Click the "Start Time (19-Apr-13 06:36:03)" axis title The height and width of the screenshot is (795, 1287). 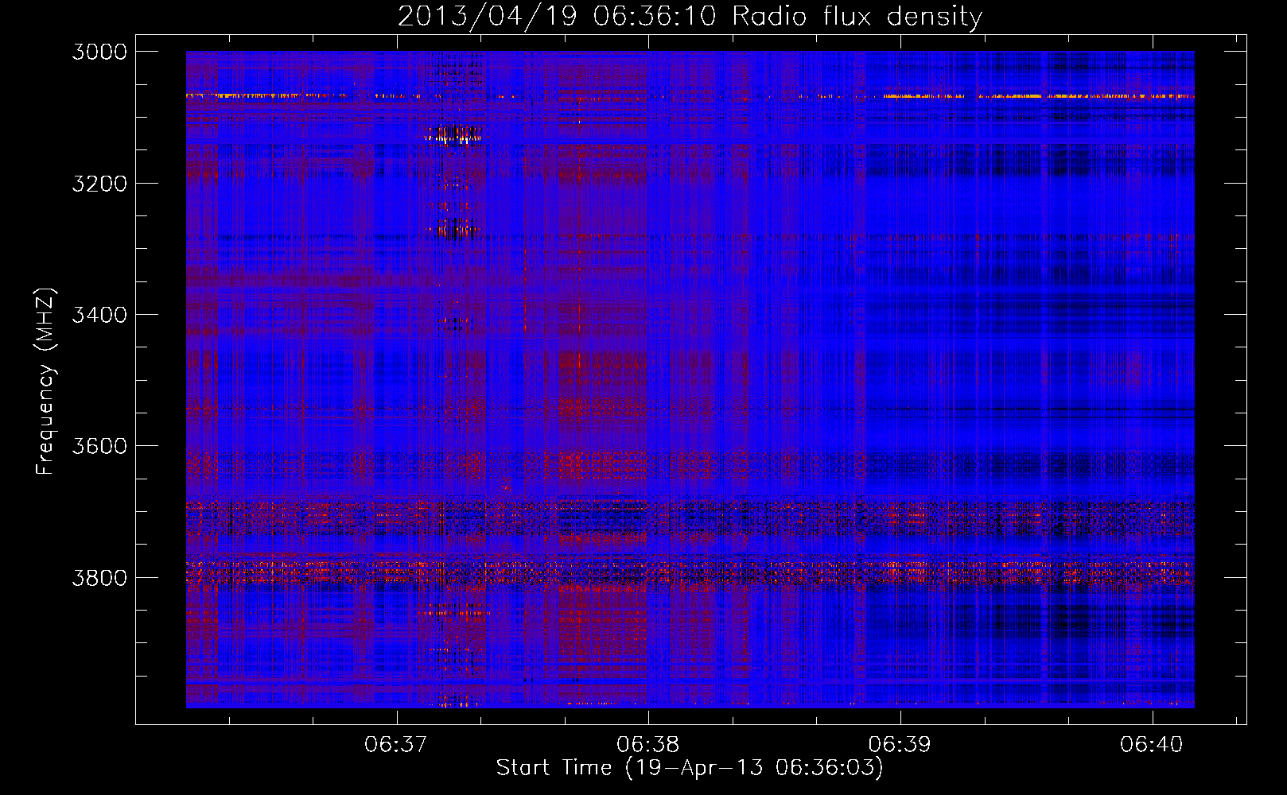point(690,768)
